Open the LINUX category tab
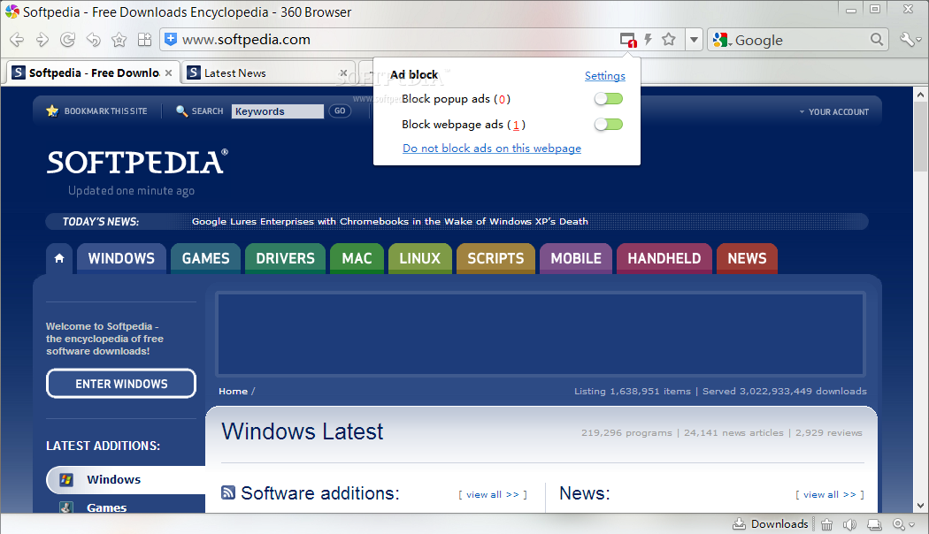 [x=419, y=258]
